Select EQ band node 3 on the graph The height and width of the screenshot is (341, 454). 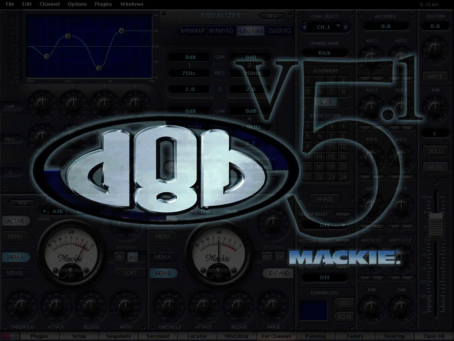(99, 68)
